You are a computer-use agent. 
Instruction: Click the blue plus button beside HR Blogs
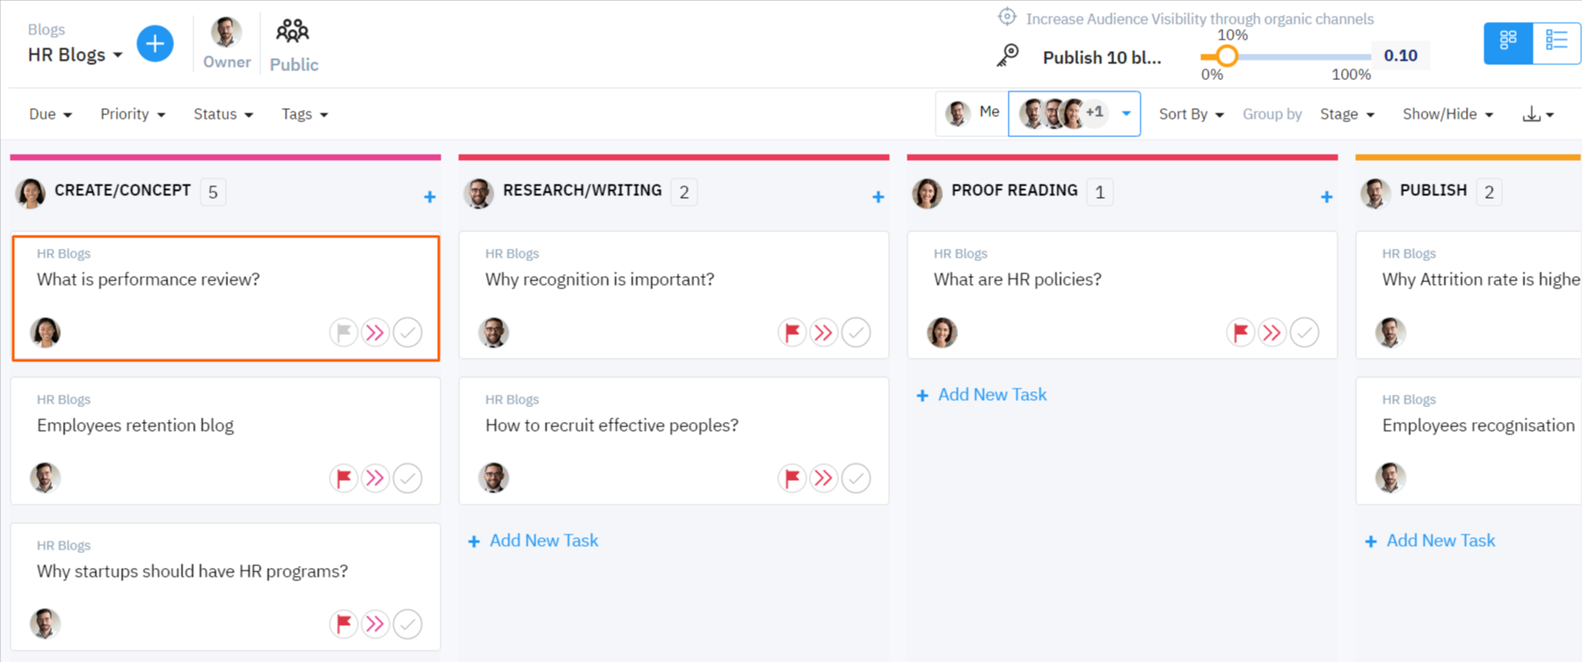[x=155, y=44]
